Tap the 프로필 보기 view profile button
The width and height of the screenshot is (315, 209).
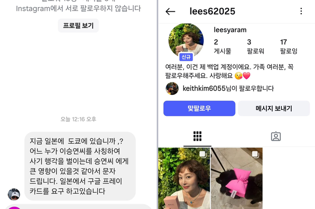tap(78, 26)
